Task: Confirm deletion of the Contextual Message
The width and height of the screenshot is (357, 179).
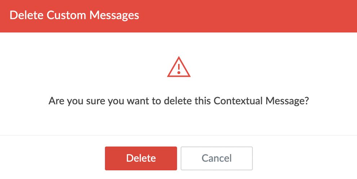Action: pos(141,158)
